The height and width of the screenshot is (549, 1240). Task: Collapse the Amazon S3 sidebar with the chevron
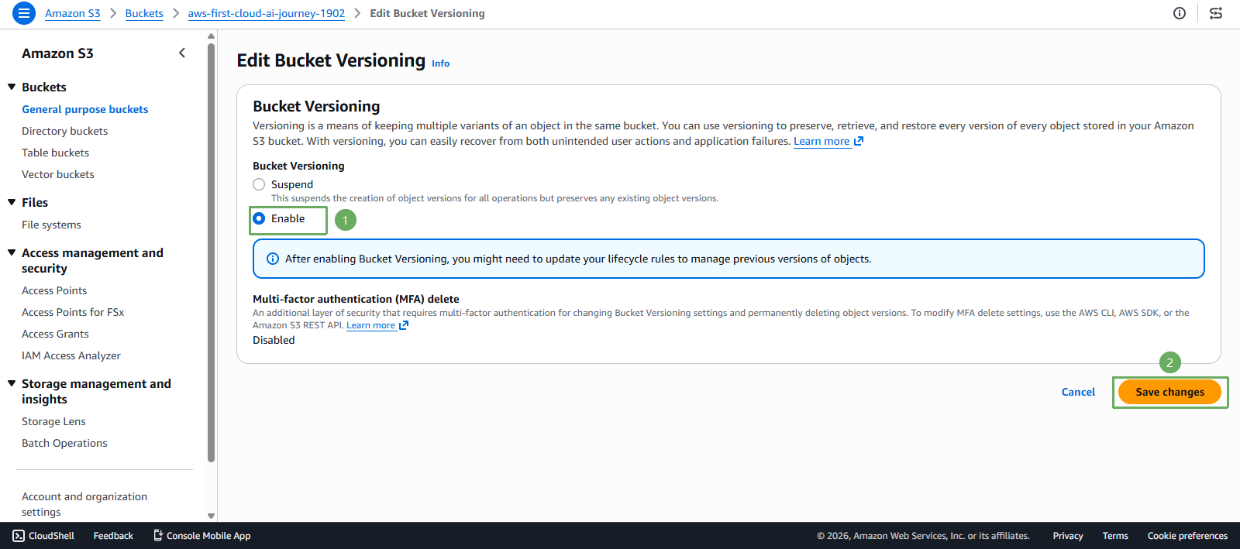coord(182,53)
